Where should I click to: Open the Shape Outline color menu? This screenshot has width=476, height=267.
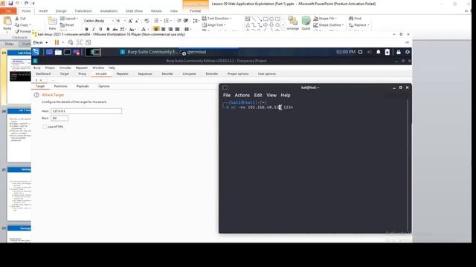pyautogui.click(x=329, y=25)
